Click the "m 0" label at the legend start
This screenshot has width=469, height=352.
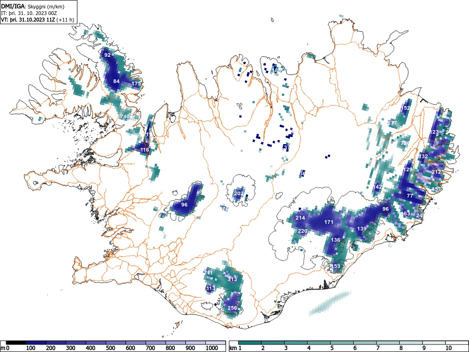click(x=5, y=348)
